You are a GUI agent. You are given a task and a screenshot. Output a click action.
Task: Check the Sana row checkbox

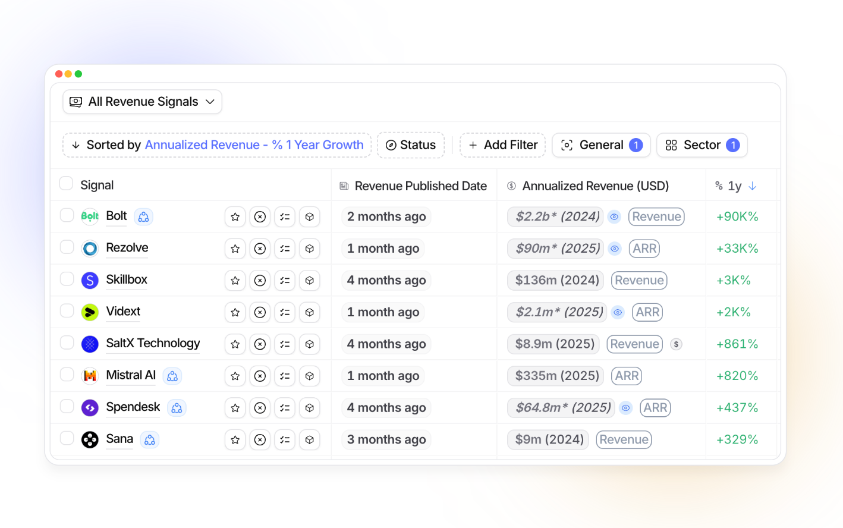pos(67,438)
